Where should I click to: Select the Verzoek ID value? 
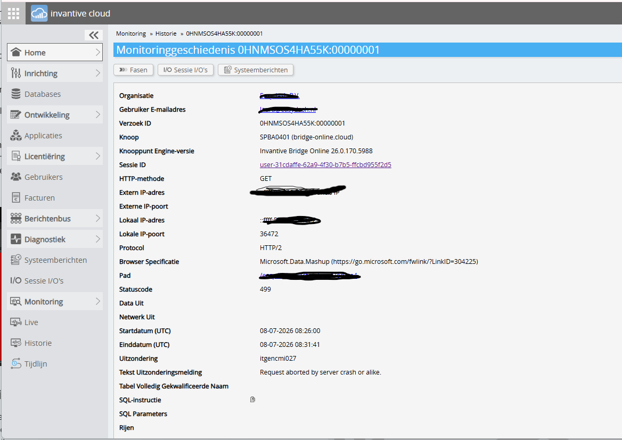tap(302, 123)
